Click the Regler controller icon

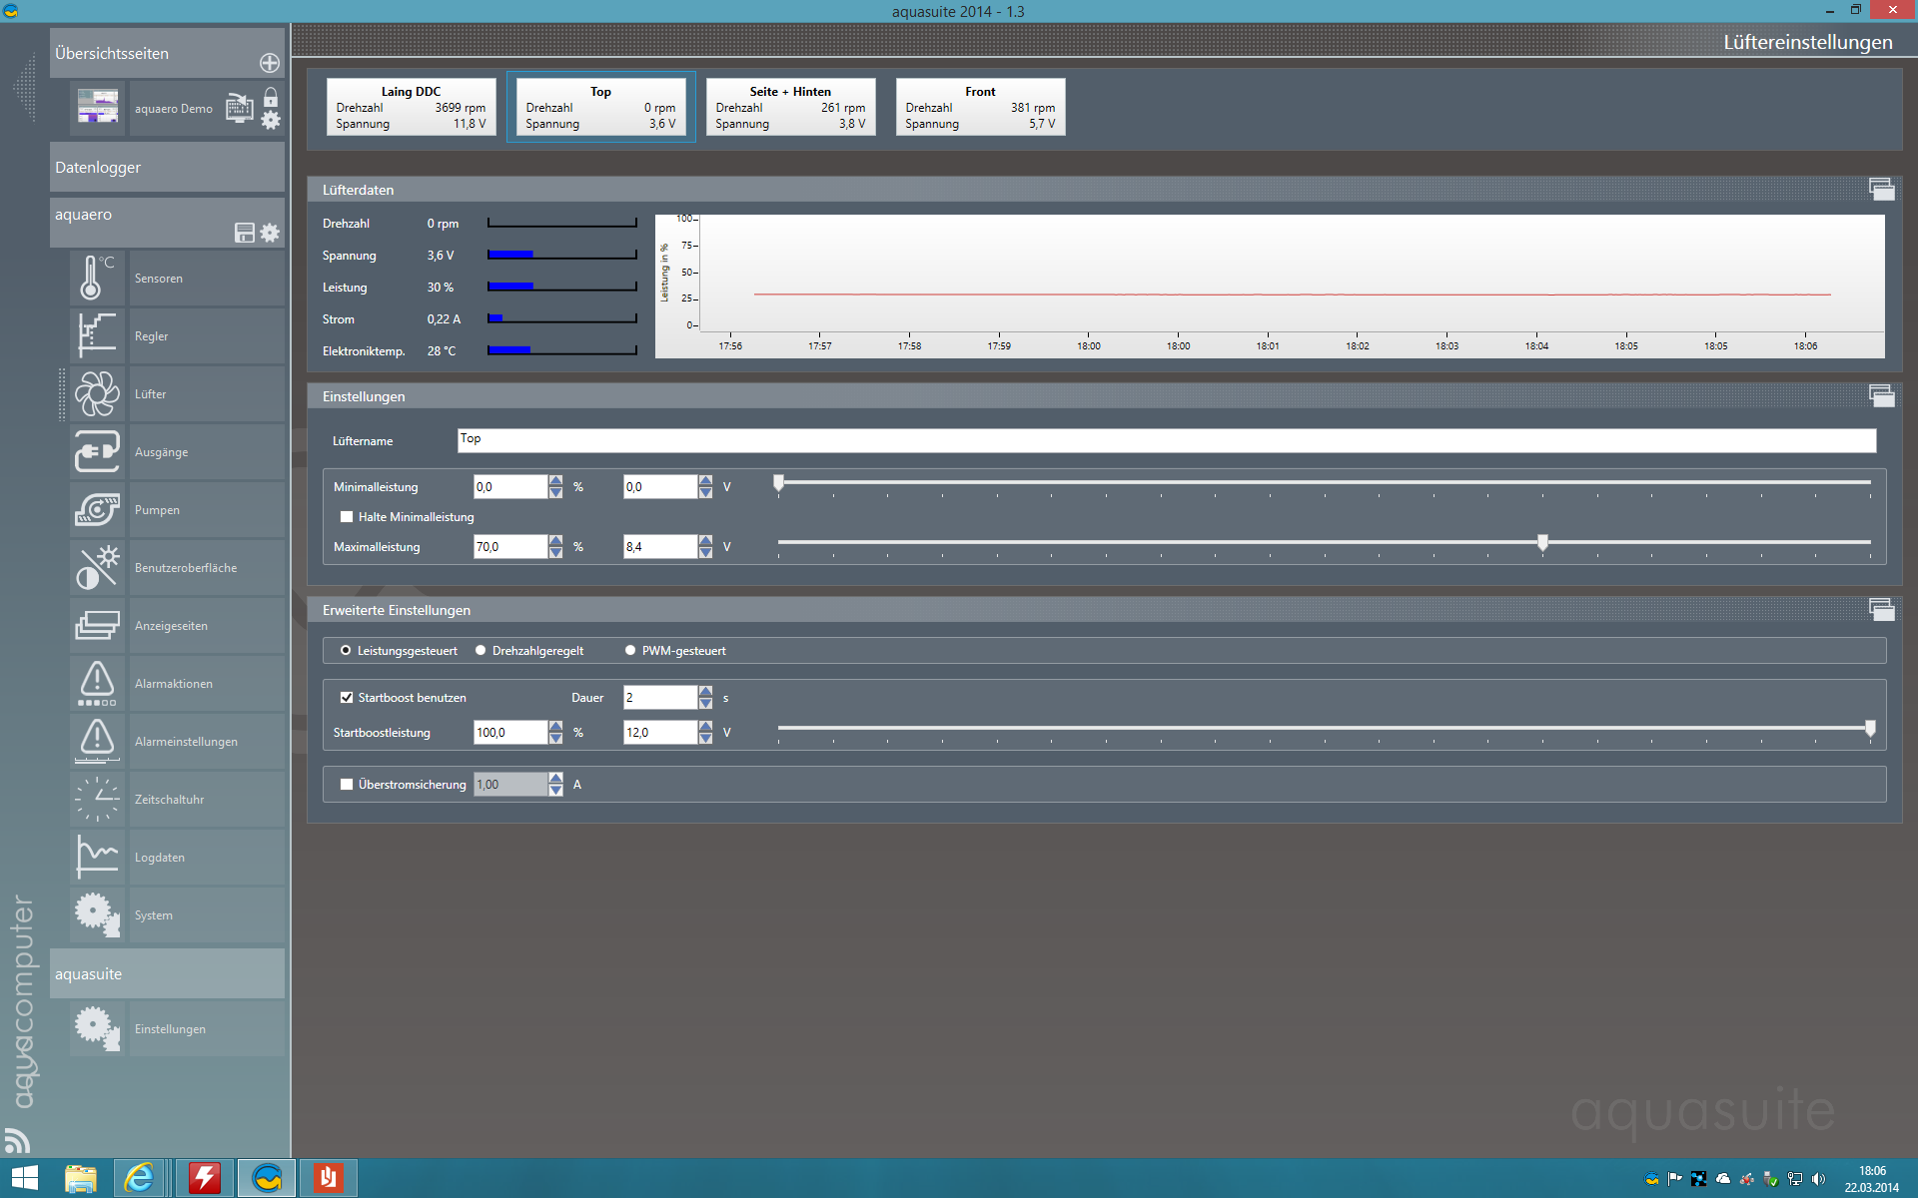(97, 336)
